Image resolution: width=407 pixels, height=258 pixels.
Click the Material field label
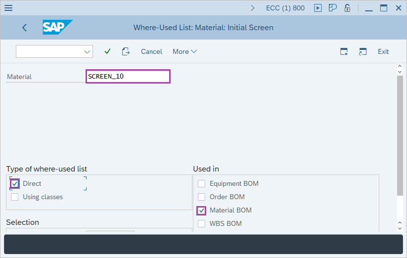point(19,77)
